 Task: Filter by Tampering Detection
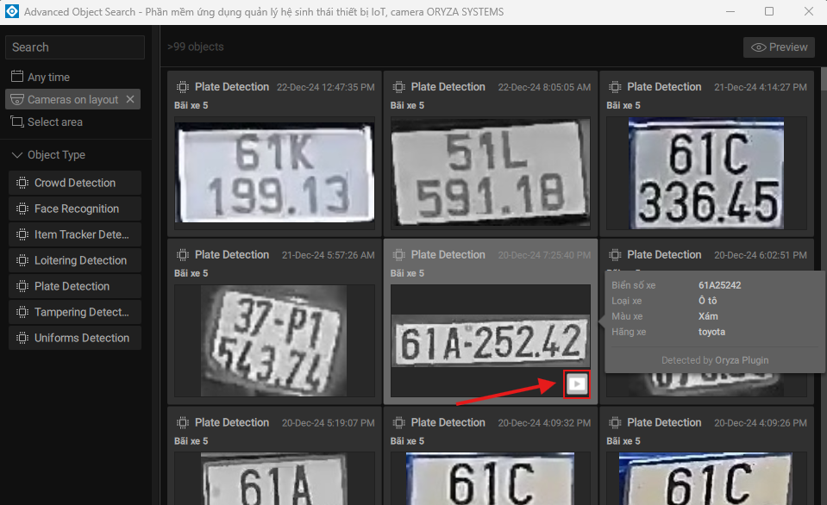(75, 312)
